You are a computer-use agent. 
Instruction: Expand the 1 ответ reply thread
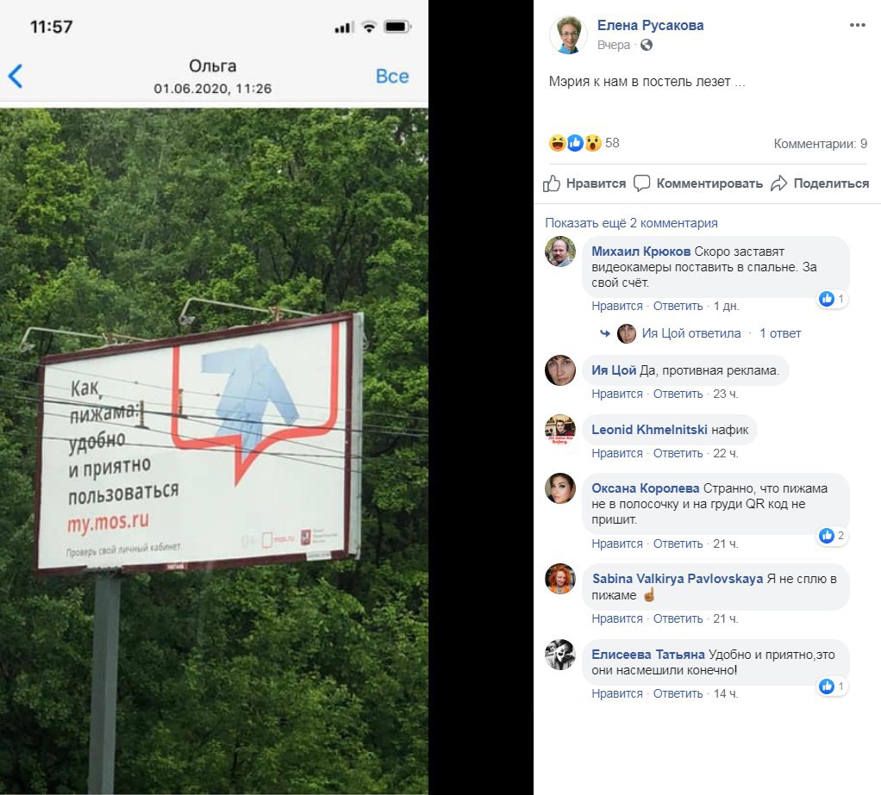tap(780, 333)
